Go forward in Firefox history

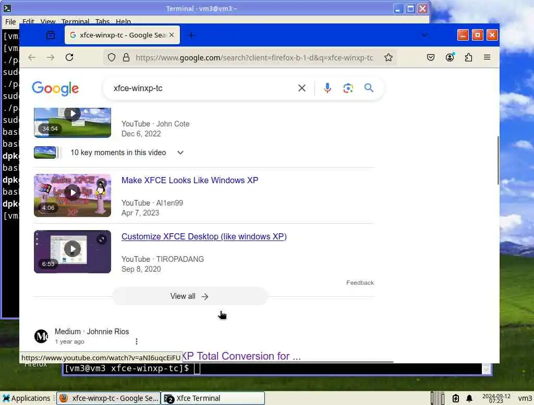(51, 57)
